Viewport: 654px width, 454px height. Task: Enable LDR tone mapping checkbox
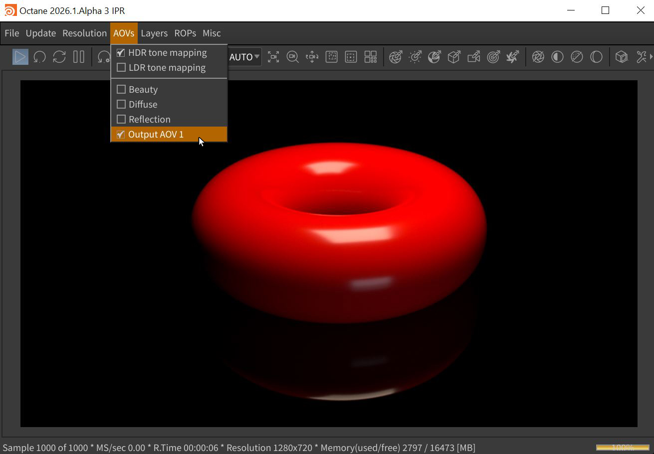pyautogui.click(x=121, y=68)
